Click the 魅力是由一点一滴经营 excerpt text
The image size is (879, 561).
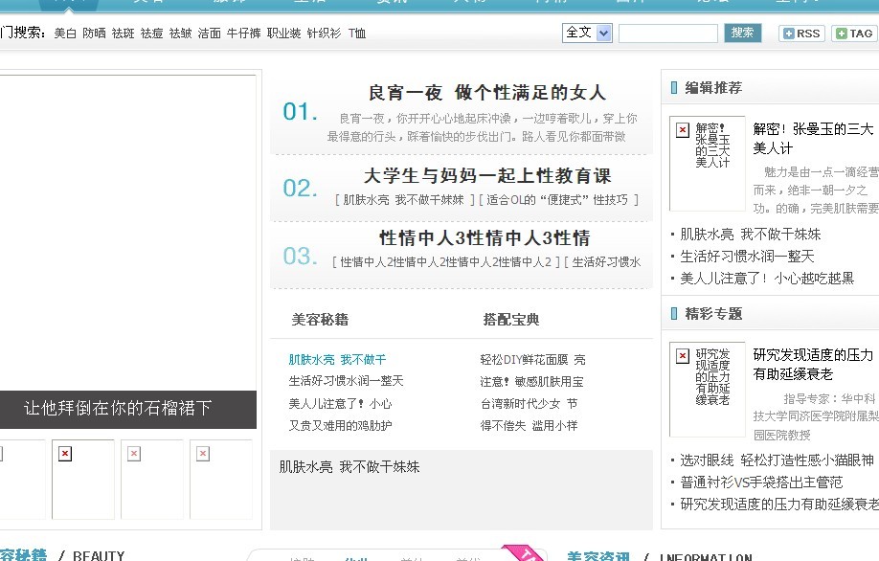coord(816,190)
